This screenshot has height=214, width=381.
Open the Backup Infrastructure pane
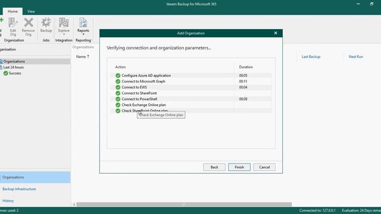click(19, 189)
